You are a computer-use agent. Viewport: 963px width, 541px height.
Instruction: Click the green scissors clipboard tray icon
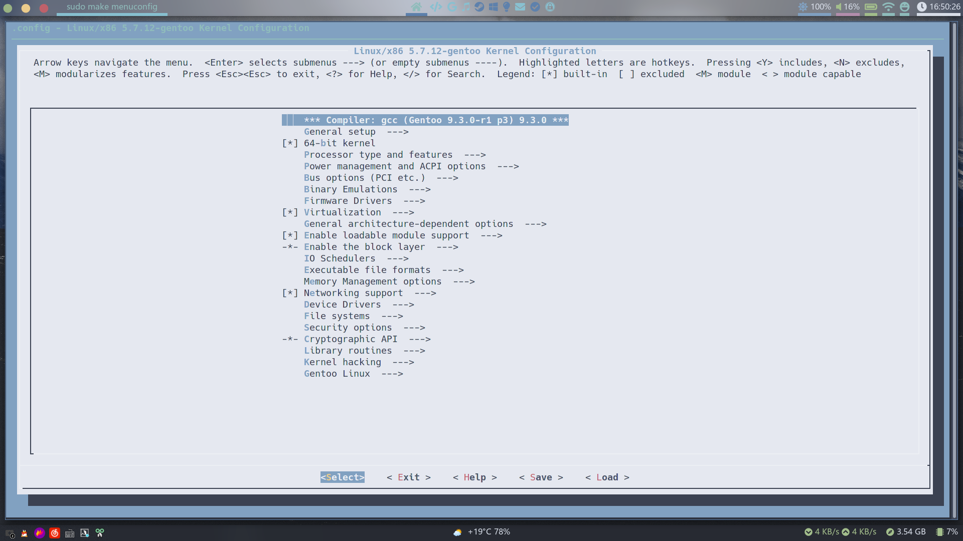tap(100, 533)
